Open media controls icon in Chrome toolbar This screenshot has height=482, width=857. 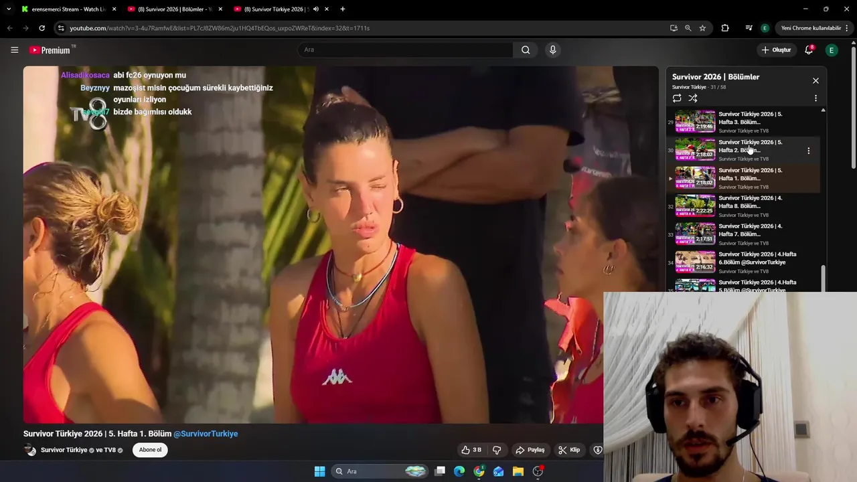pos(749,28)
